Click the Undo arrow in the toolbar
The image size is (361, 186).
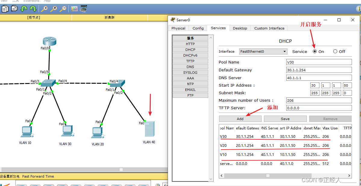[23, 9]
